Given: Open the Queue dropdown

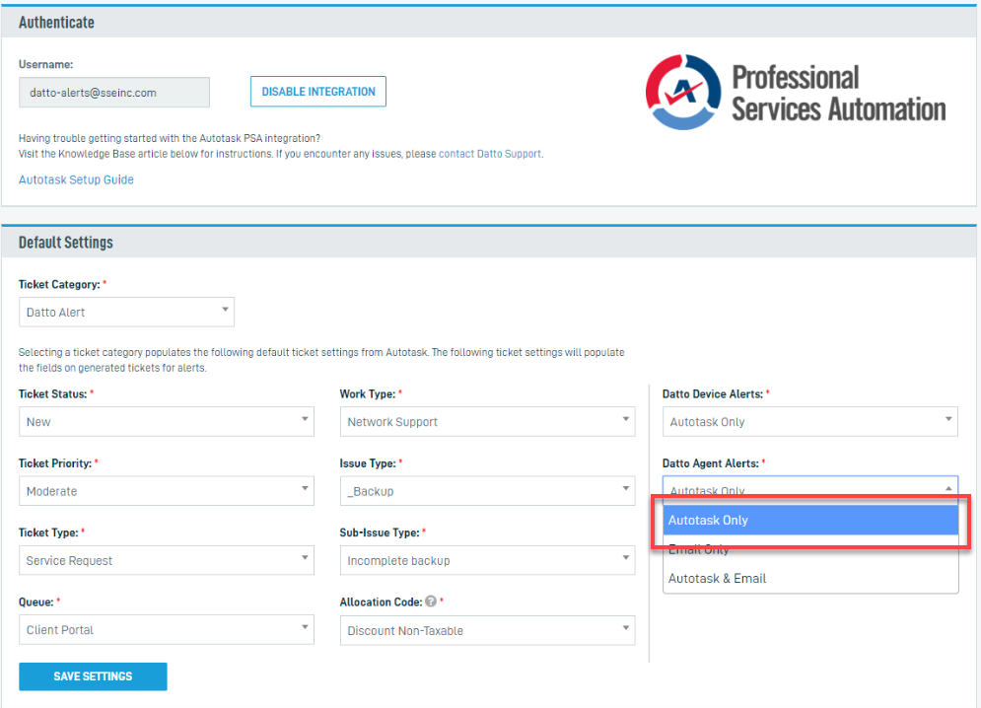Looking at the screenshot, I should tap(167, 630).
